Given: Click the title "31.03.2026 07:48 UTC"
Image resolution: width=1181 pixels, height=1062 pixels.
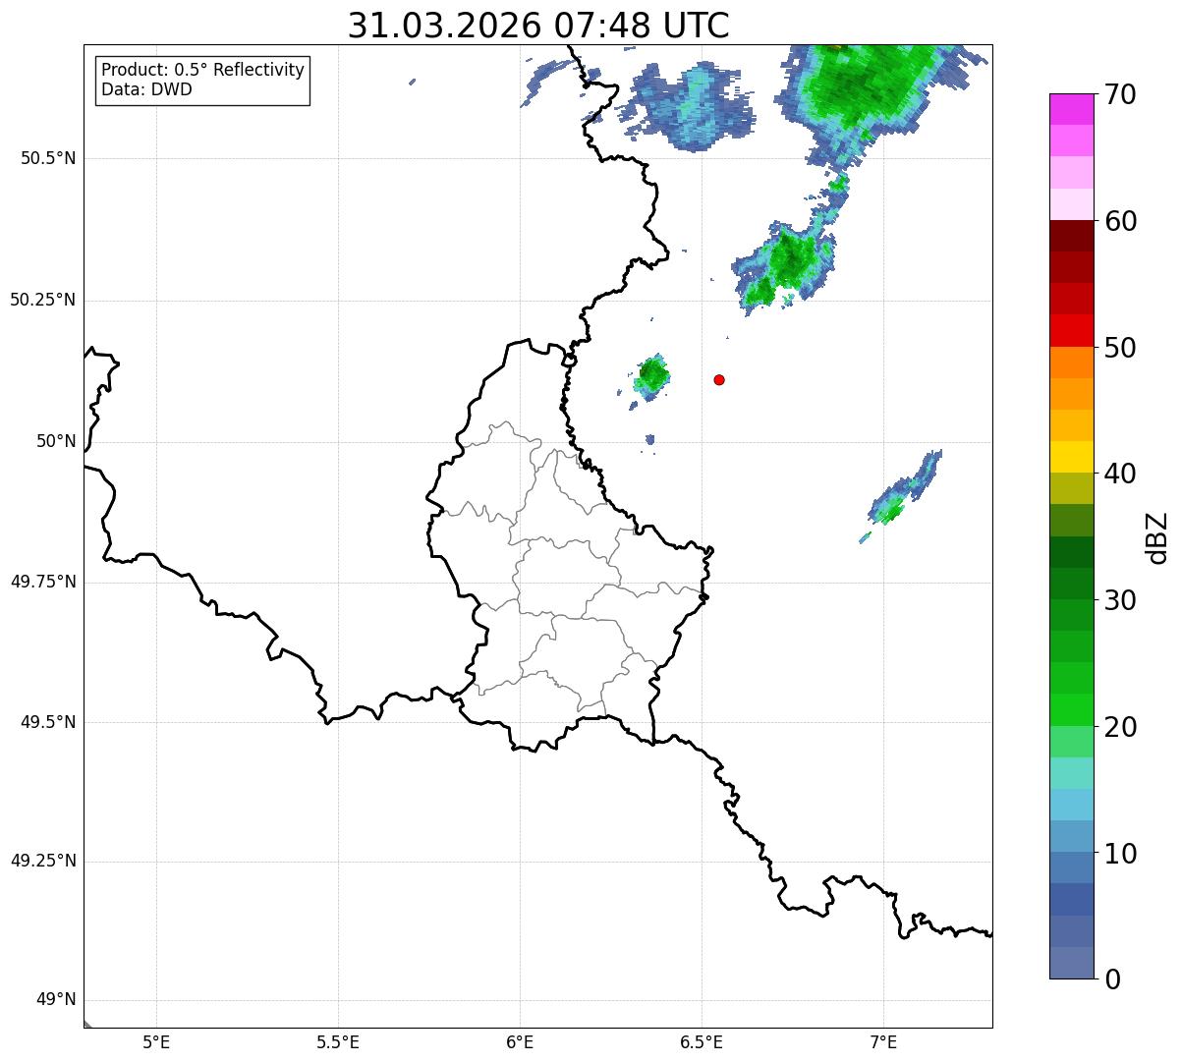Looking at the screenshot, I should [x=538, y=26].
